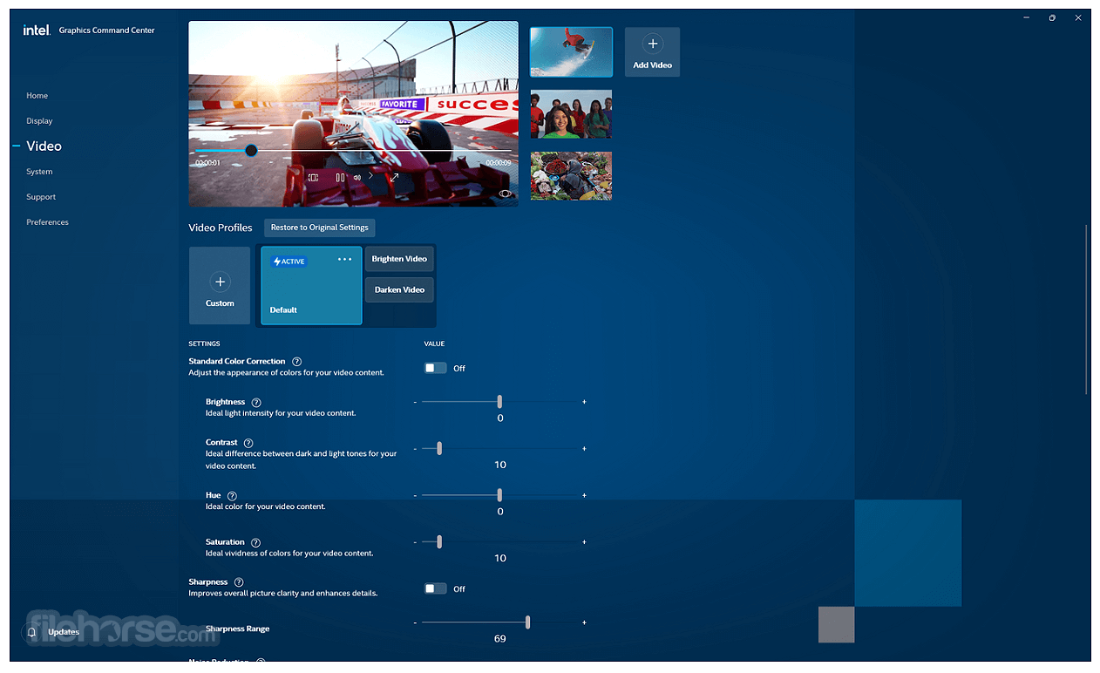Open the Support section

pos(41,197)
